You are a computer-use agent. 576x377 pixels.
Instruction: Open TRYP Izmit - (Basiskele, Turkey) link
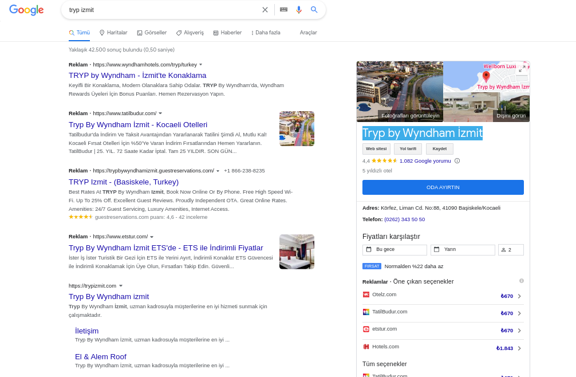pyautogui.click(x=124, y=182)
